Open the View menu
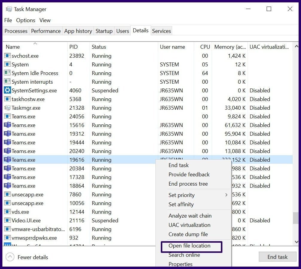Viewport: 301px width, 269px height. pyautogui.click(x=45, y=20)
